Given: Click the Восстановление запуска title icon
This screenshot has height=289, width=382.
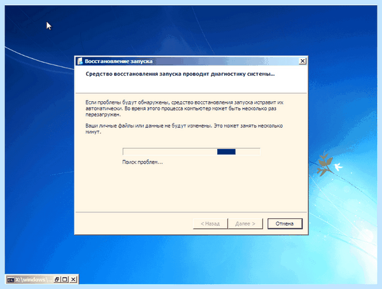Looking at the screenshot, I should [x=80, y=61].
